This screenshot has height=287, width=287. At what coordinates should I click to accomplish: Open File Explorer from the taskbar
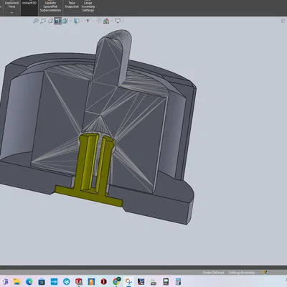tap(17, 281)
